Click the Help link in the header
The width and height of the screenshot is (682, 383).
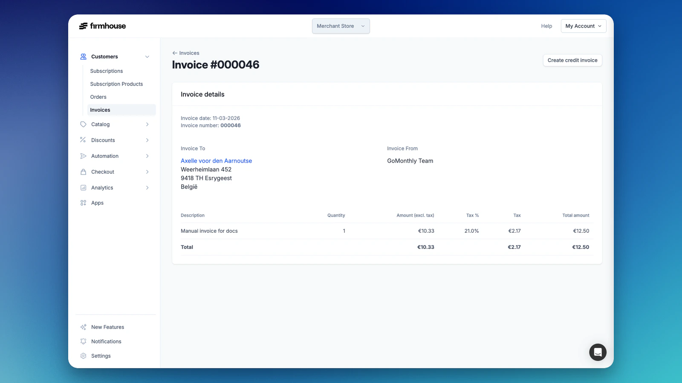pos(546,26)
